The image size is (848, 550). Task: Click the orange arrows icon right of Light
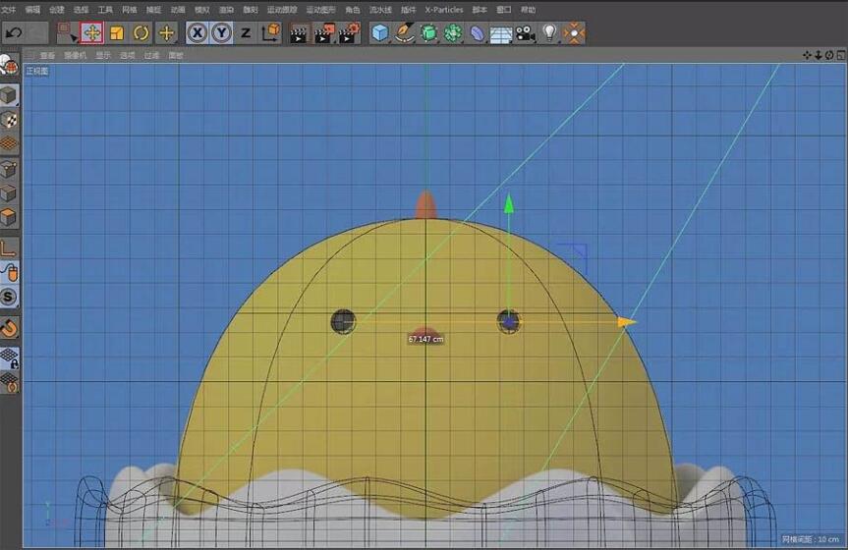click(x=574, y=33)
